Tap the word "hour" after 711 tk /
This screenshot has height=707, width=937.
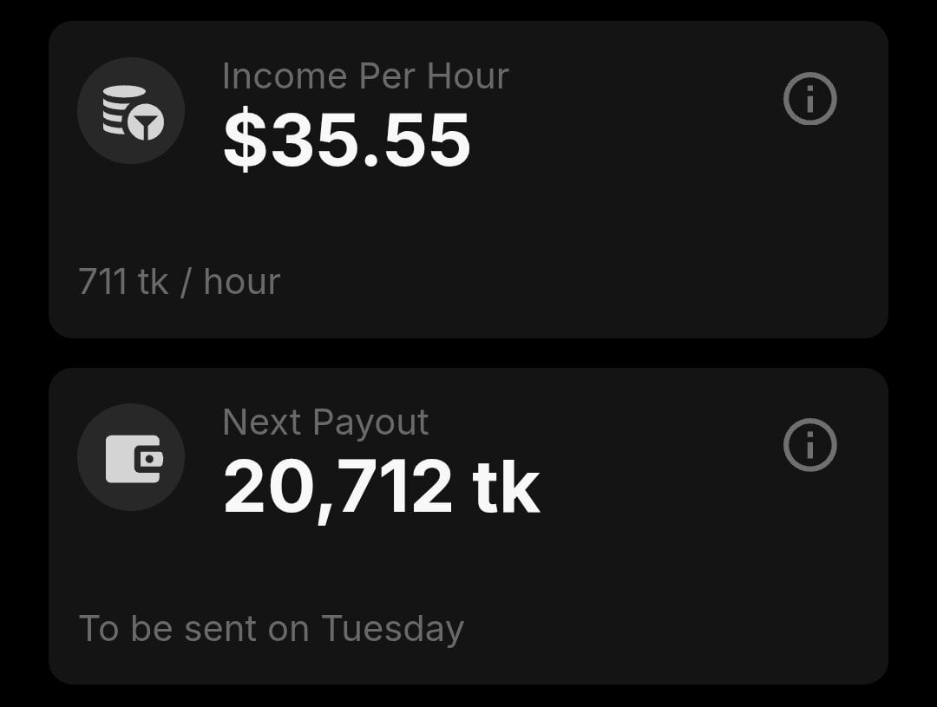tap(242, 282)
